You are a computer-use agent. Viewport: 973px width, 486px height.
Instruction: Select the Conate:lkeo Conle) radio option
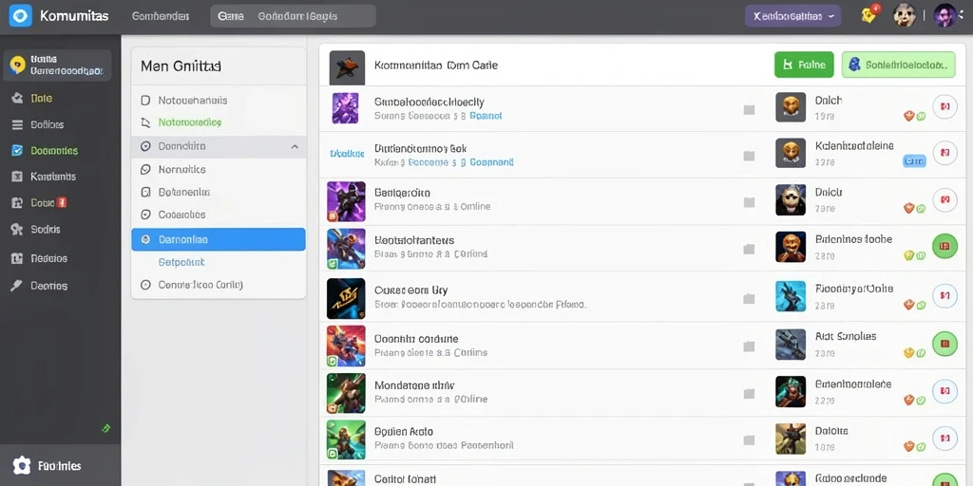coord(145,285)
